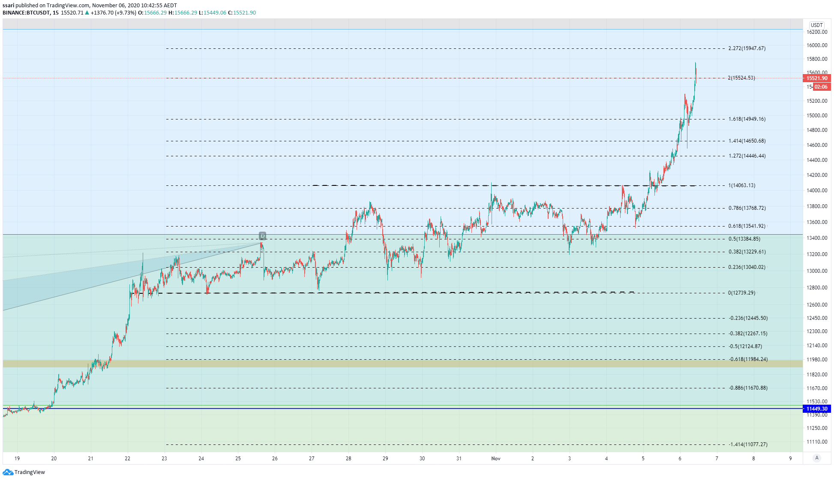Click the Nov label on time axis
The image size is (834, 480).
point(496,459)
